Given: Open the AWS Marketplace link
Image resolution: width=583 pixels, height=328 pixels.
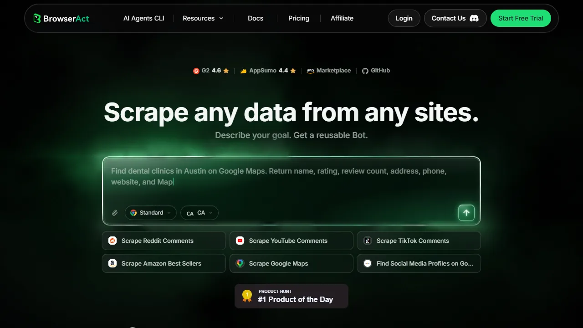Looking at the screenshot, I should pyautogui.click(x=328, y=71).
